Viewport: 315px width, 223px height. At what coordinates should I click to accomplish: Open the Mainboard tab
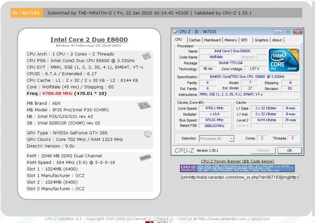(x=212, y=40)
